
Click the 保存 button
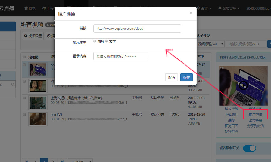pos(186,77)
